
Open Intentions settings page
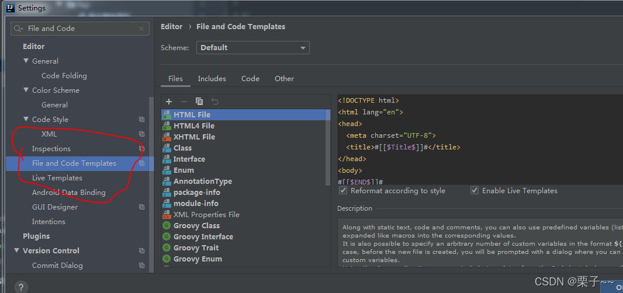pyautogui.click(x=49, y=222)
